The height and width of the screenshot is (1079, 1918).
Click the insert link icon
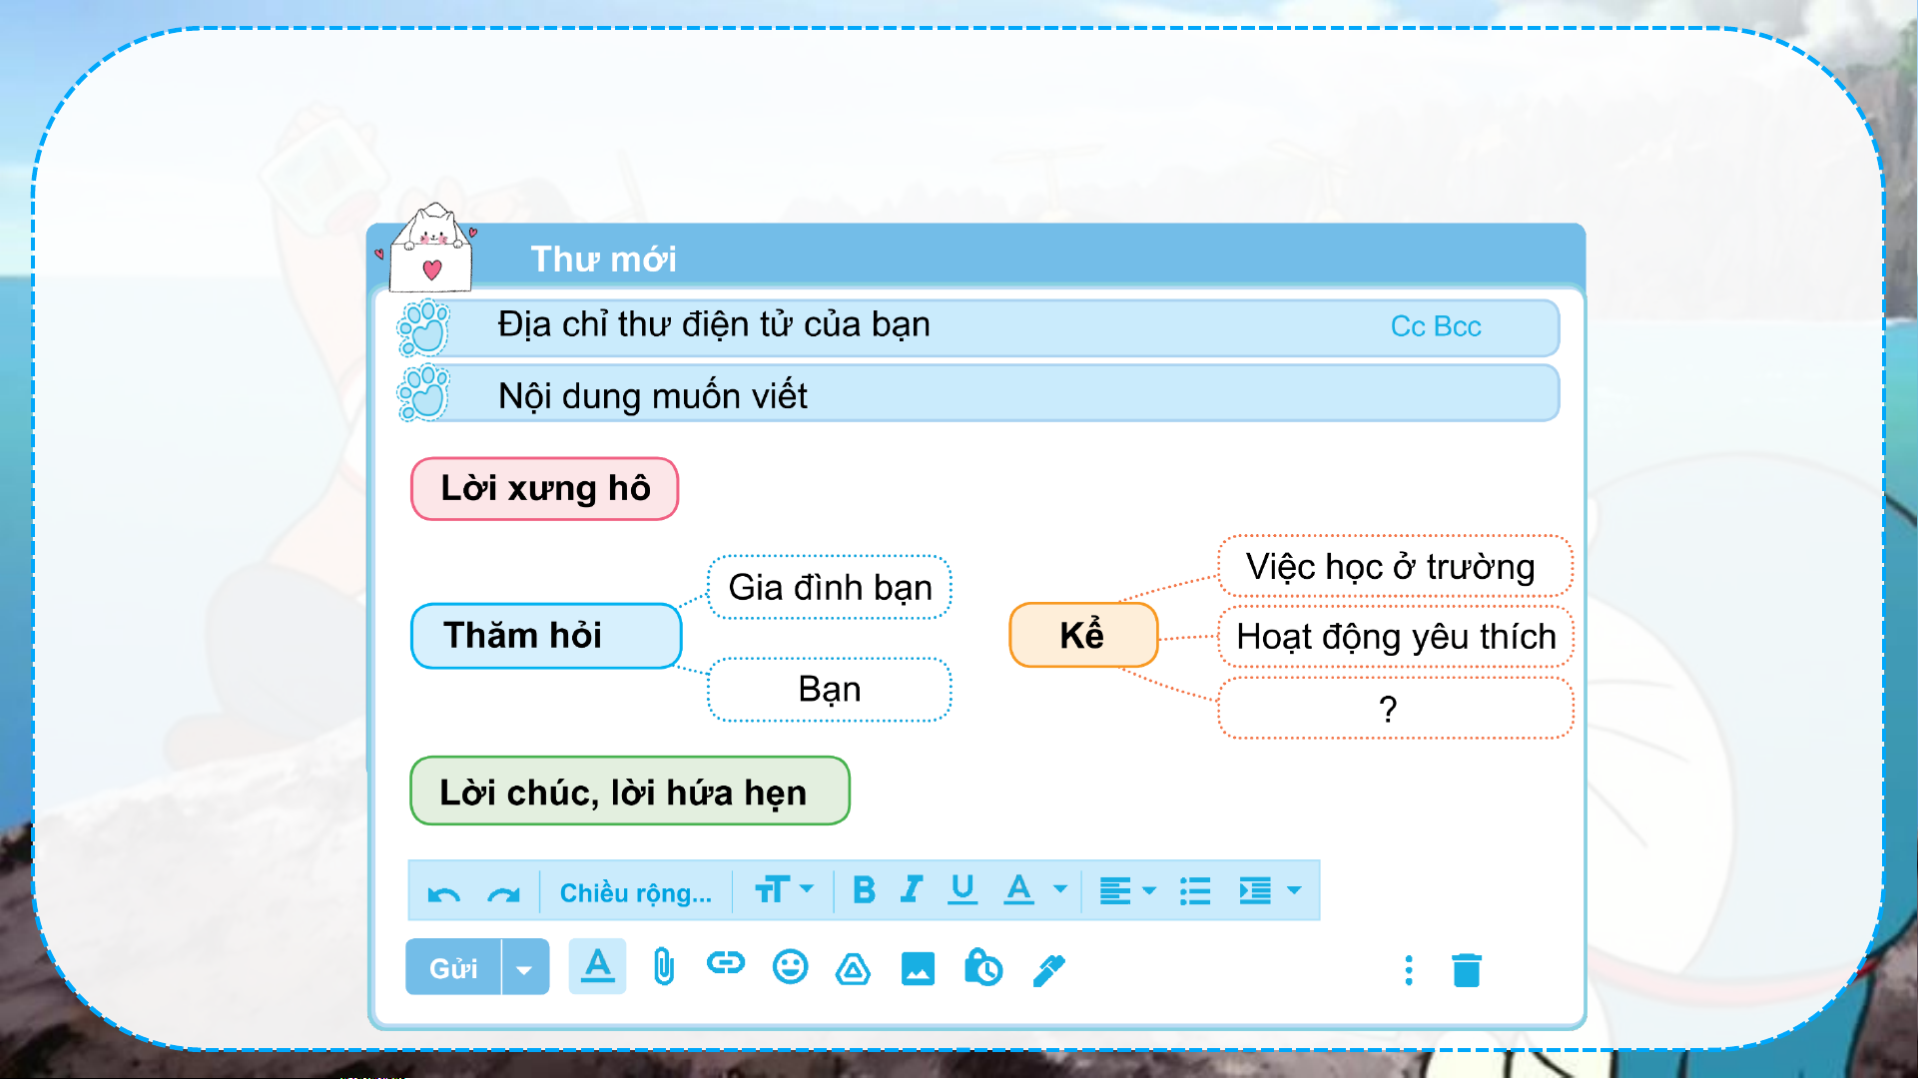[726, 963]
